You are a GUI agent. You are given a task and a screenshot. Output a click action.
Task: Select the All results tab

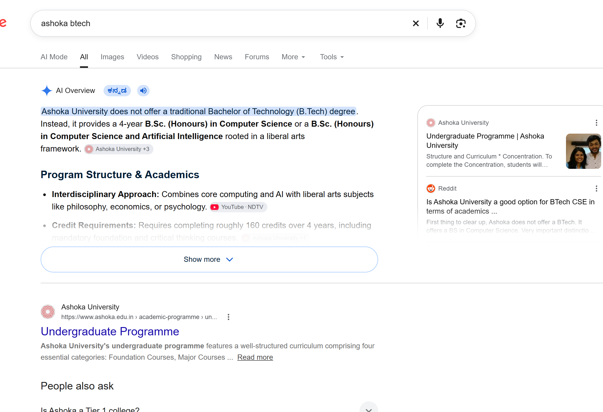[x=84, y=57]
